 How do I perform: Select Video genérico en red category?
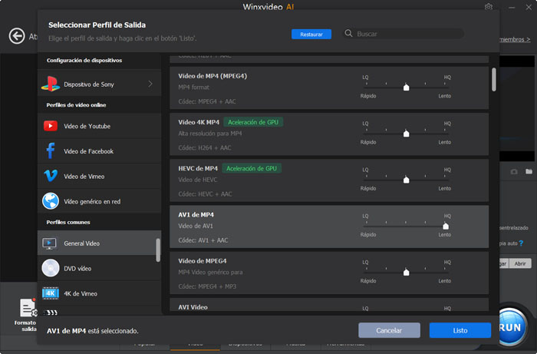point(99,201)
